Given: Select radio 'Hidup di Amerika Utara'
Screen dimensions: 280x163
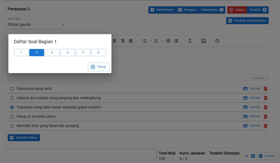Looking at the screenshot, I should pos(12,117).
